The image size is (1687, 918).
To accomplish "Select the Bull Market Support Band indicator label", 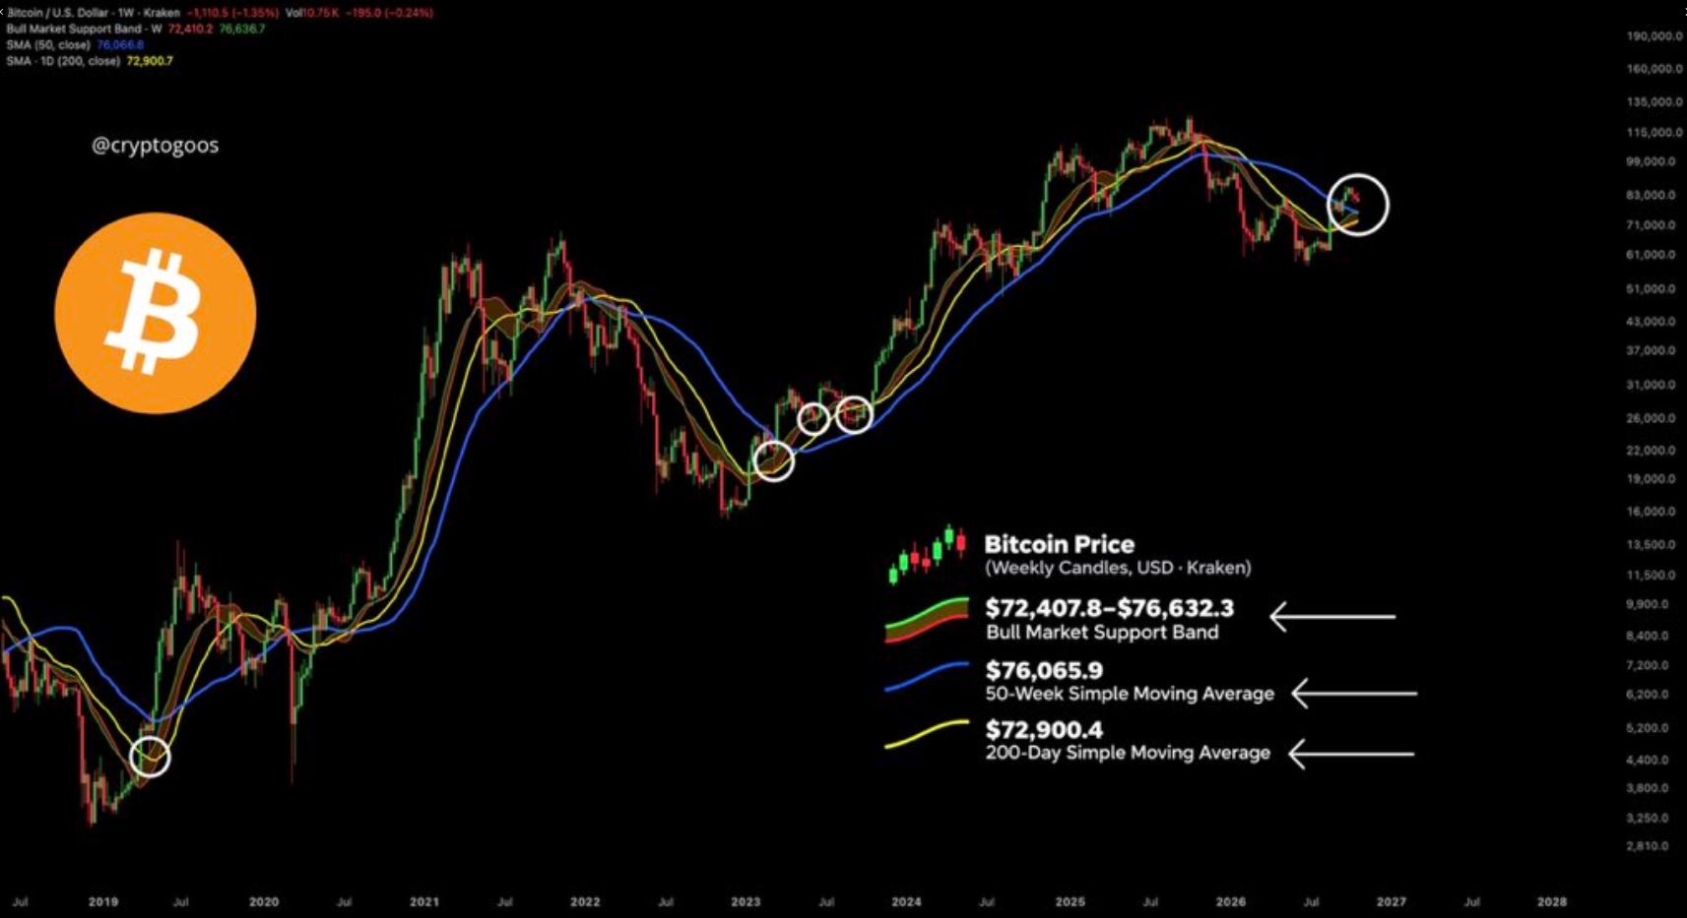I will coord(84,29).
